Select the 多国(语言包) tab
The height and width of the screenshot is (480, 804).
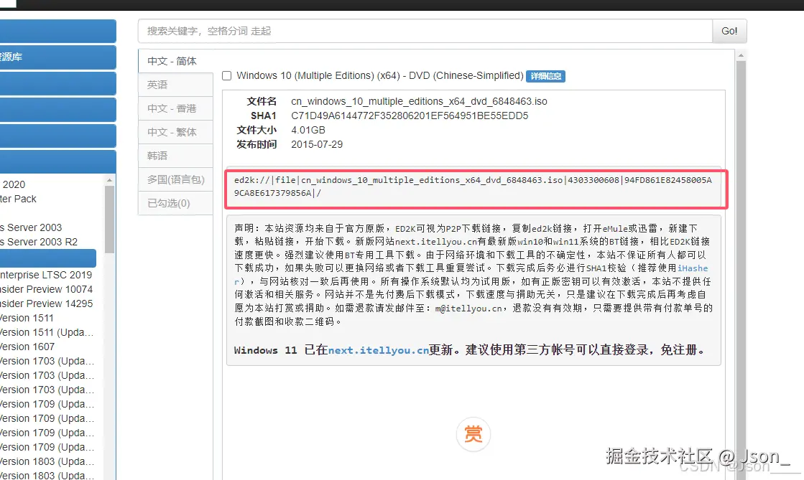point(175,179)
